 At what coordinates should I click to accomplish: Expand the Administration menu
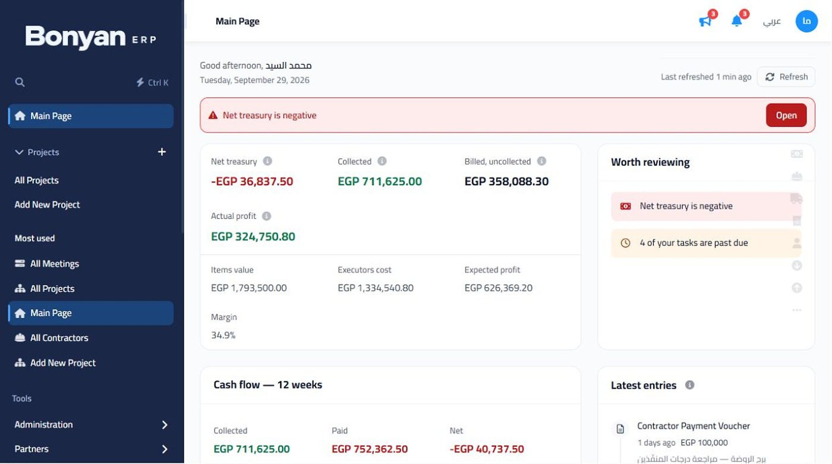pyautogui.click(x=90, y=425)
